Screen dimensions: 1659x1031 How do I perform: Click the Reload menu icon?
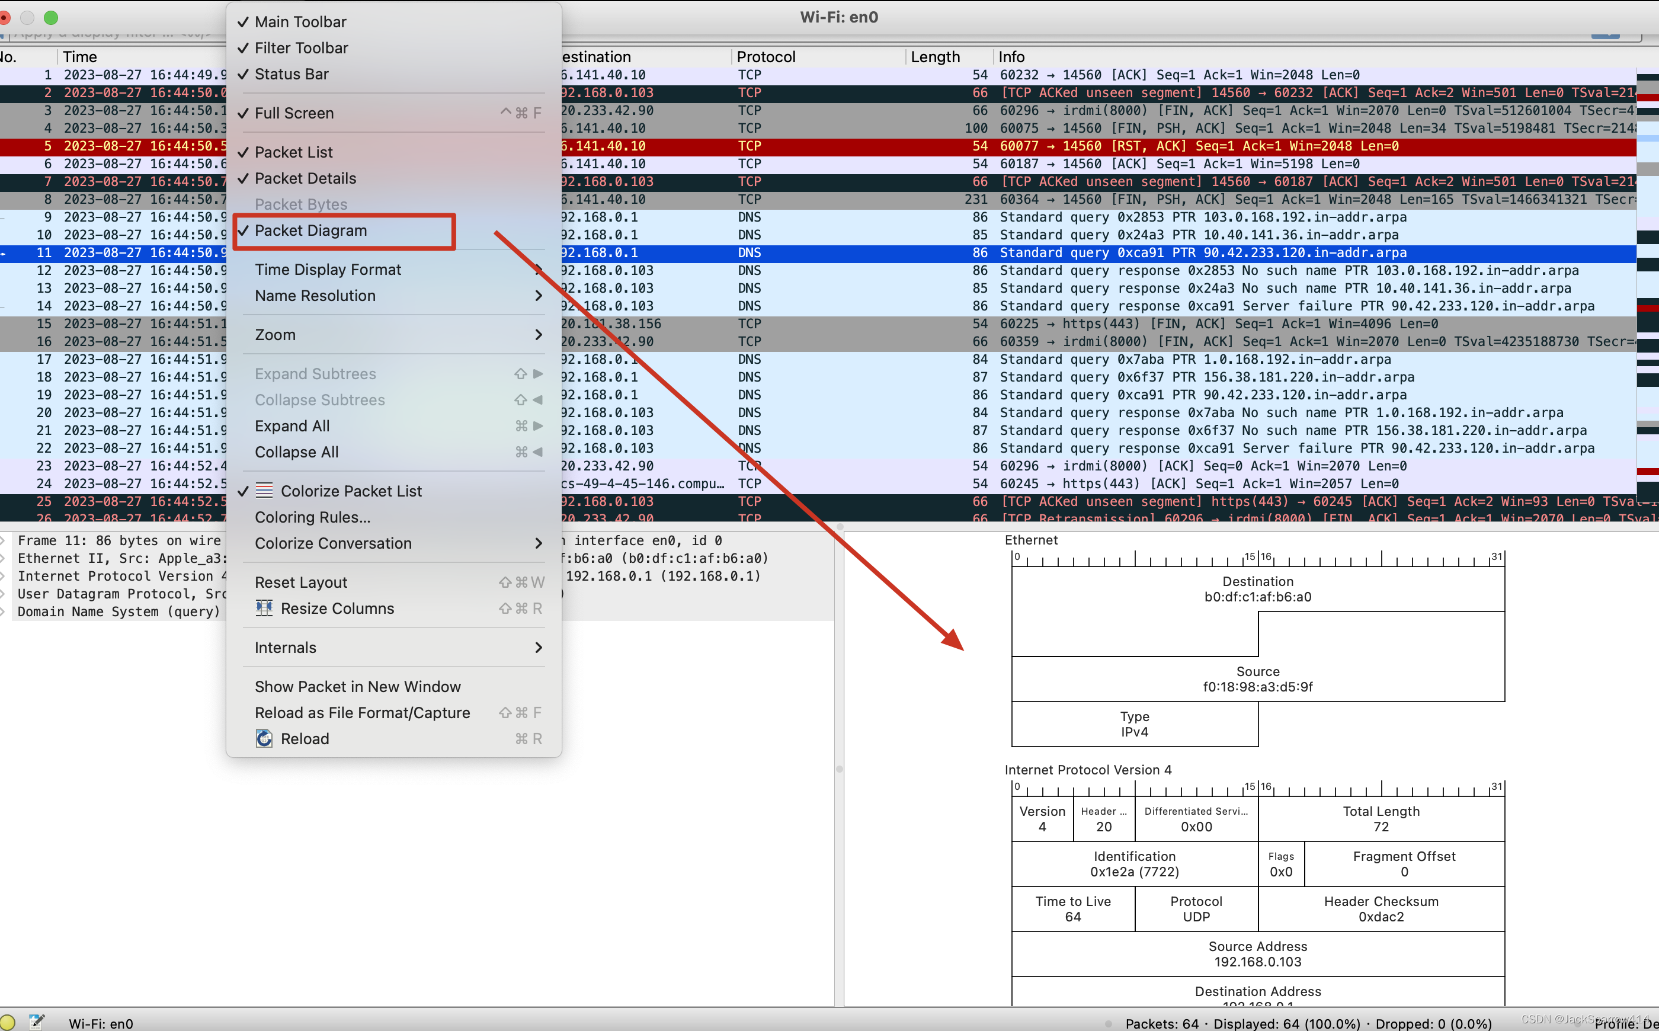pos(264,738)
